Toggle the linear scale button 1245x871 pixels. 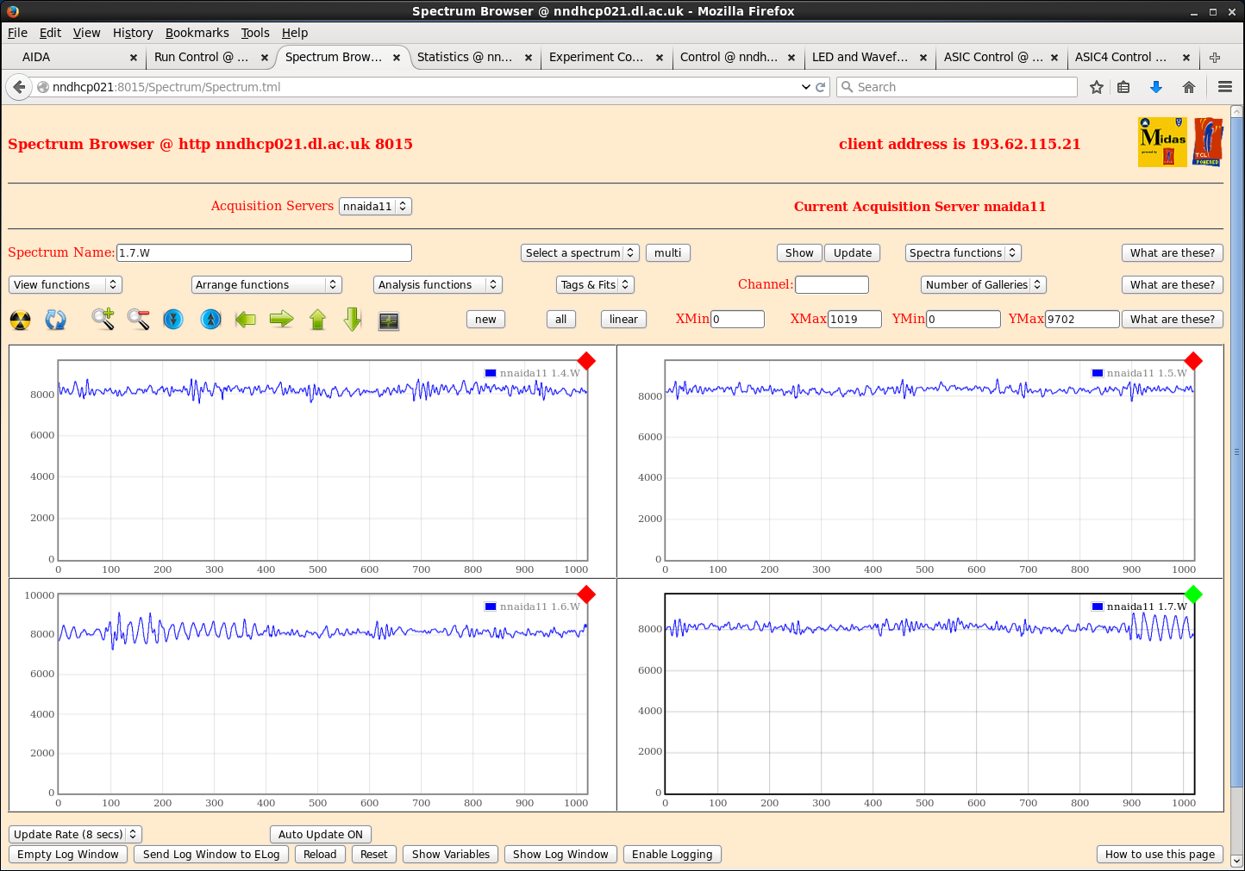click(x=623, y=320)
